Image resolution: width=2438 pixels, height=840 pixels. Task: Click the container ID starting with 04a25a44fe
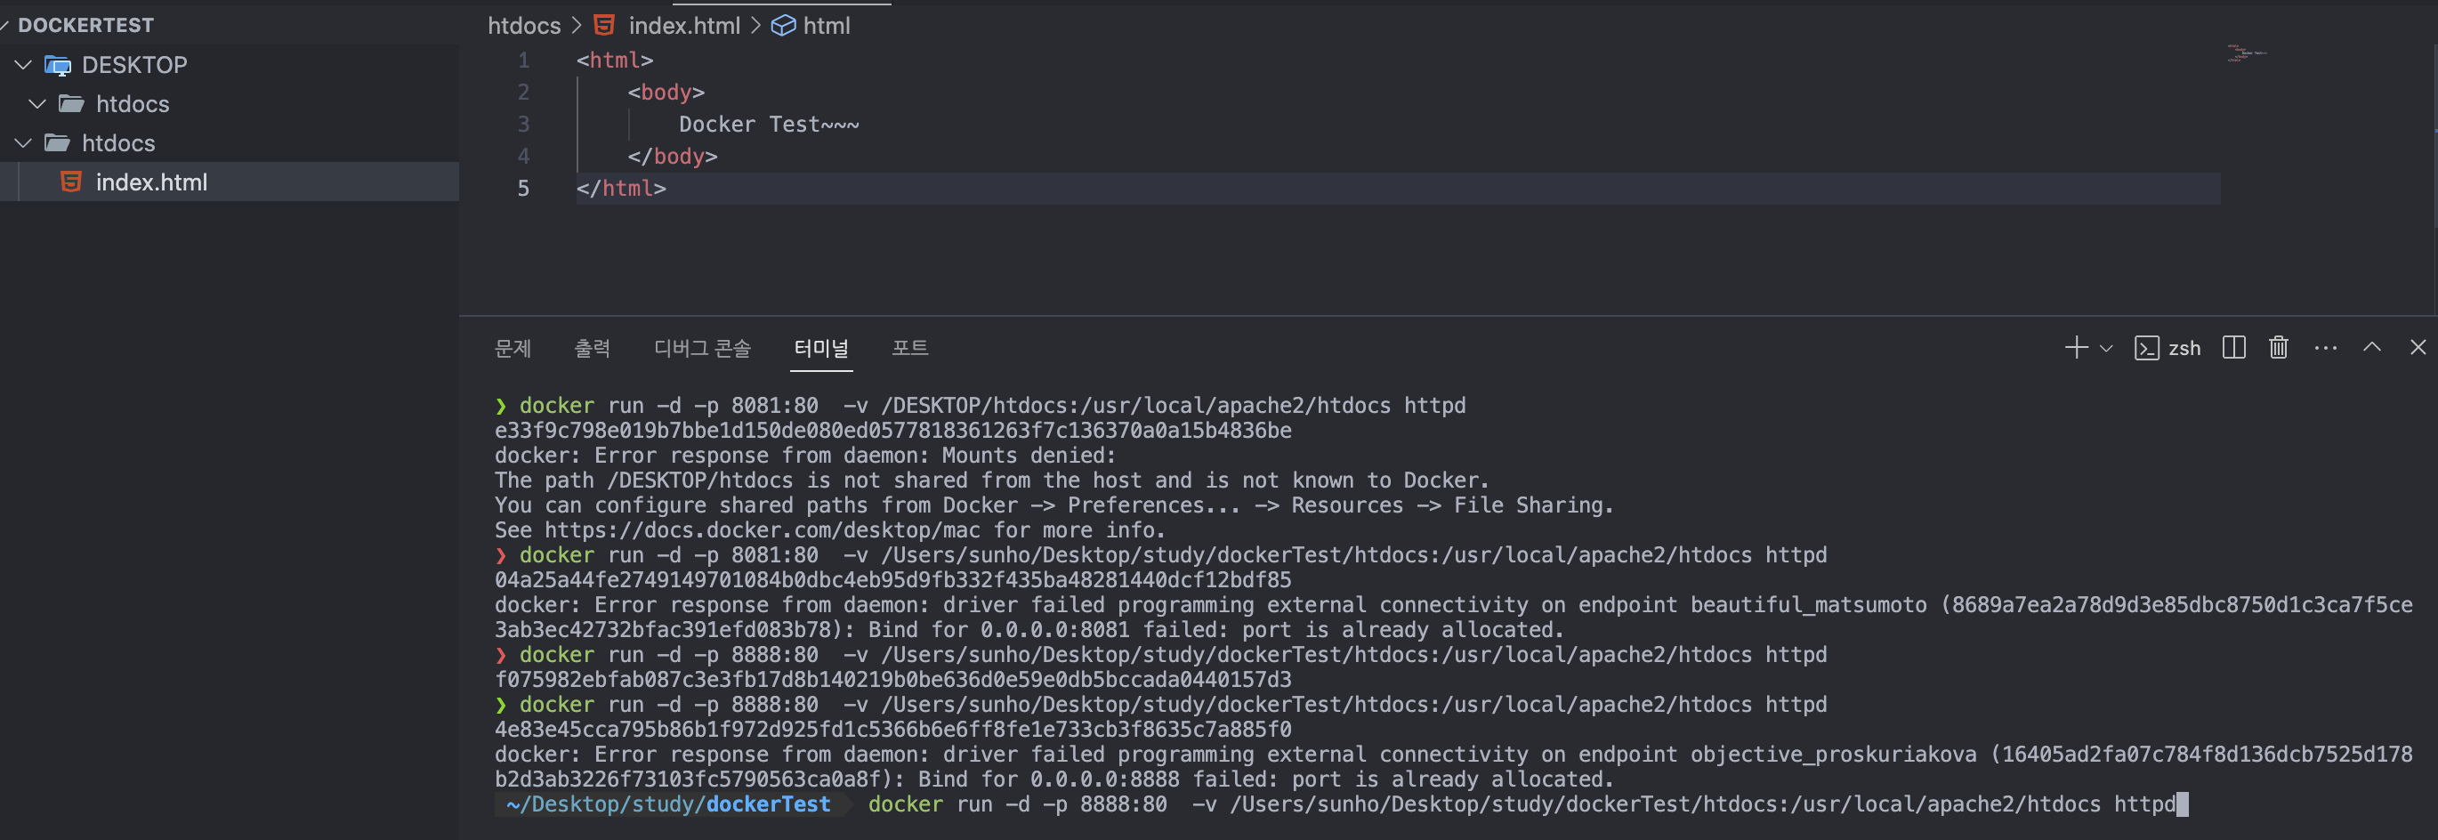point(892,579)
